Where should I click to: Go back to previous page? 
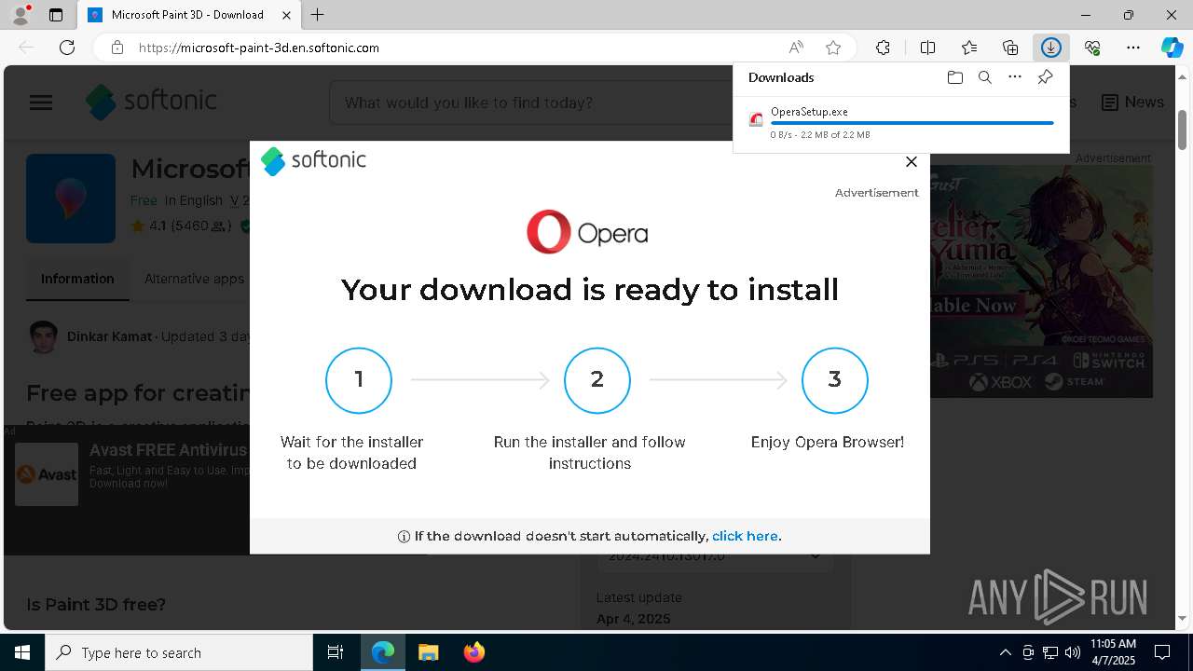(26, 48)
